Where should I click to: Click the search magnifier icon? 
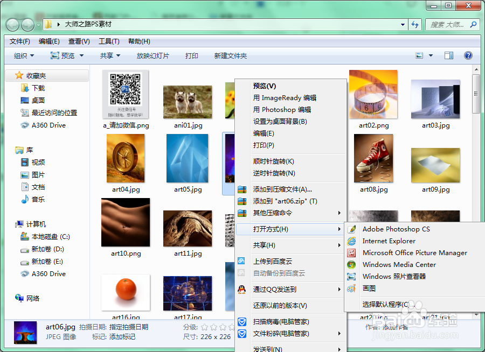(x=473, y=24)
